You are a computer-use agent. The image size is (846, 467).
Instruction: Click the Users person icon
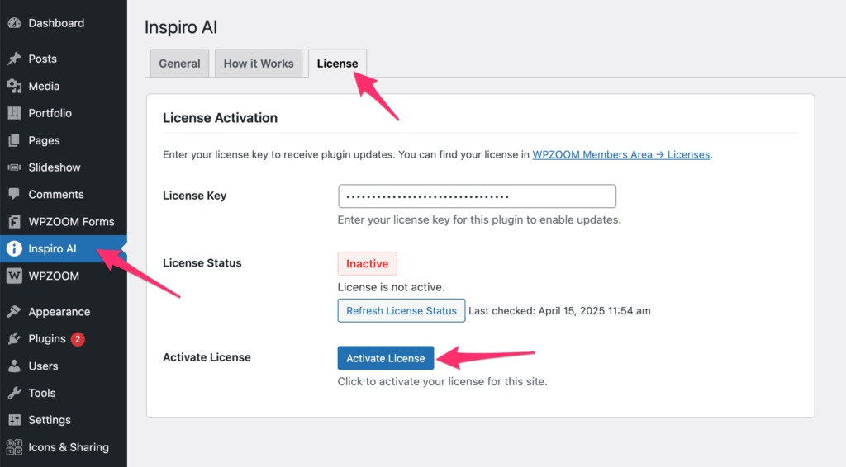point(14,366)
